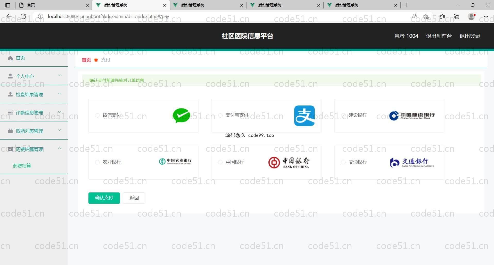
Task: Select the 微信支付 radio button
Action: (97, 116)
